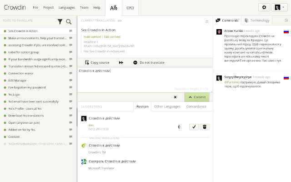Select string 'I've forgotten my password'
The image size is (291, 182).
(38, 87)
